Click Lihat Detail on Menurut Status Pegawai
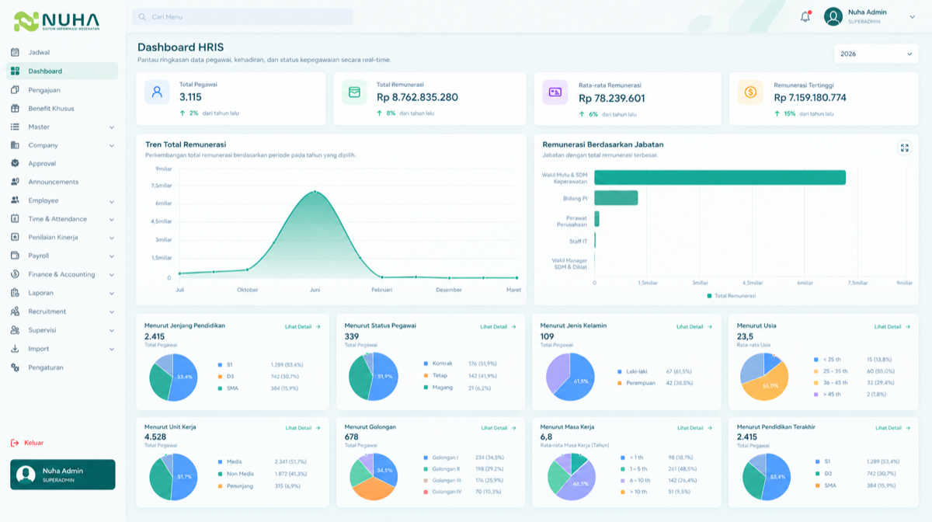 point(499,327)
